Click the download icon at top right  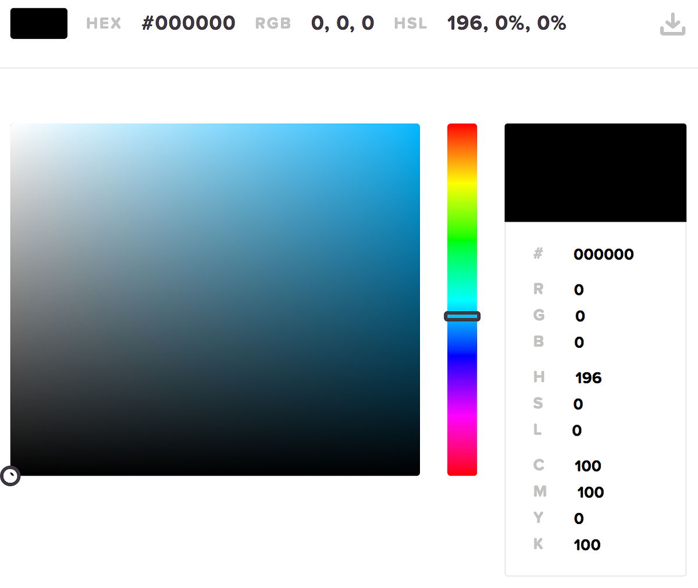tap(672, 25)
